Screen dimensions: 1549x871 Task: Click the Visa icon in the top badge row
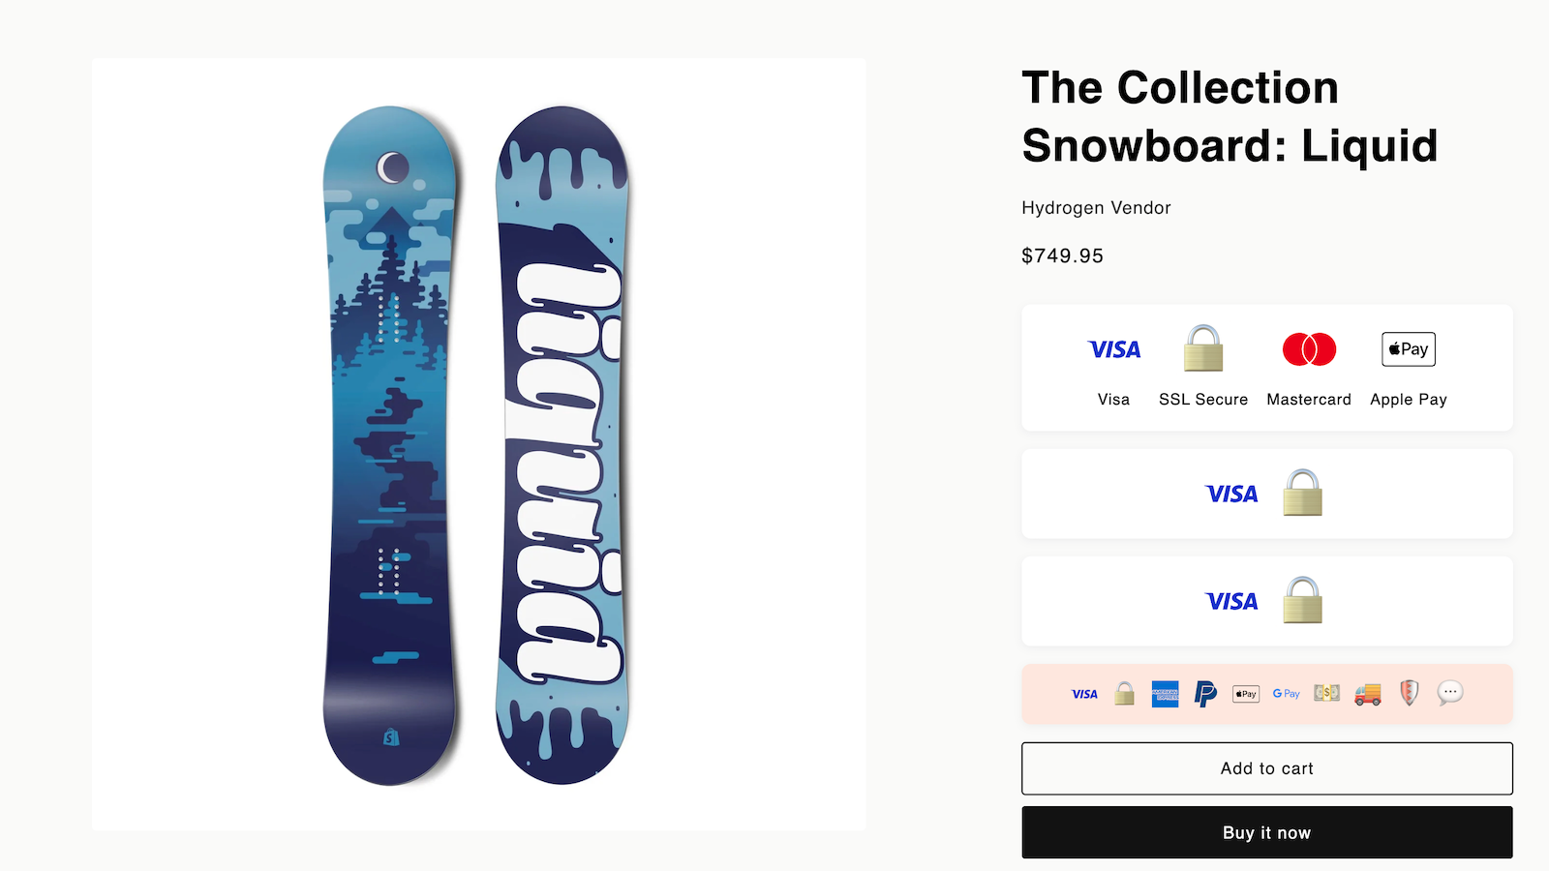pyautogui.click(x=1113, y=349)
